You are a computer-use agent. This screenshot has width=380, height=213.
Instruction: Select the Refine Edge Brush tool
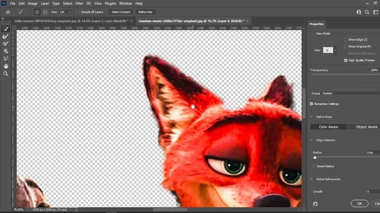(5, 36)
